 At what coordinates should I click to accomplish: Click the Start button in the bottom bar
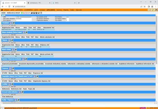[2, 108]
